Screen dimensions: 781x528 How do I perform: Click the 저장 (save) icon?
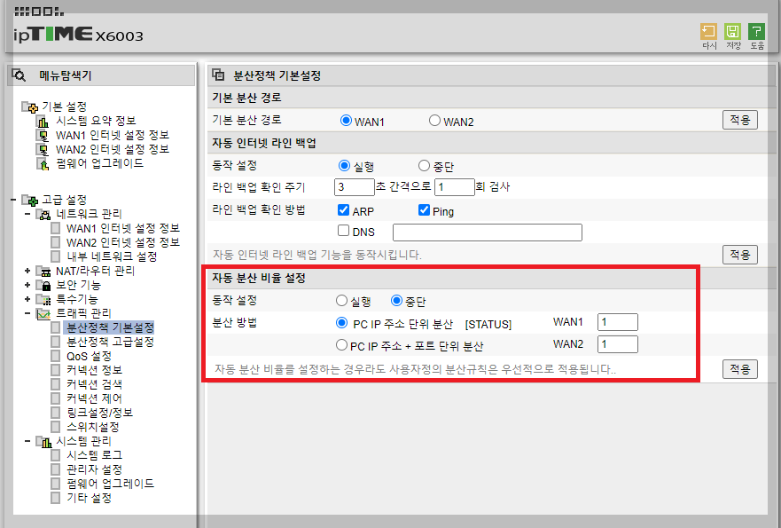tap(732, 31)
